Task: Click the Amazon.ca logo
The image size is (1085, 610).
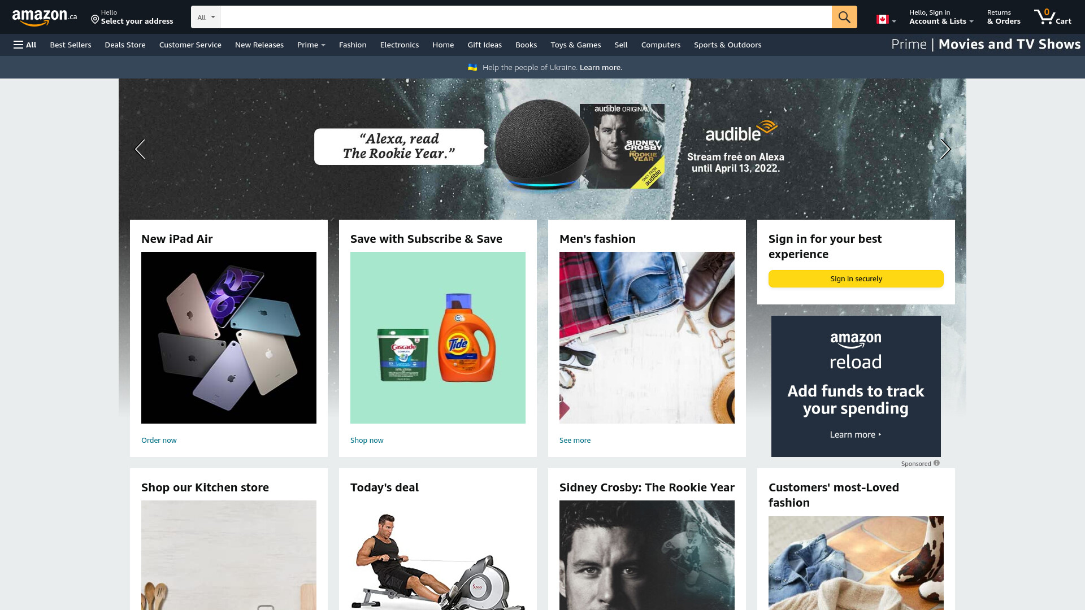Action: click(x=45, y=18)
